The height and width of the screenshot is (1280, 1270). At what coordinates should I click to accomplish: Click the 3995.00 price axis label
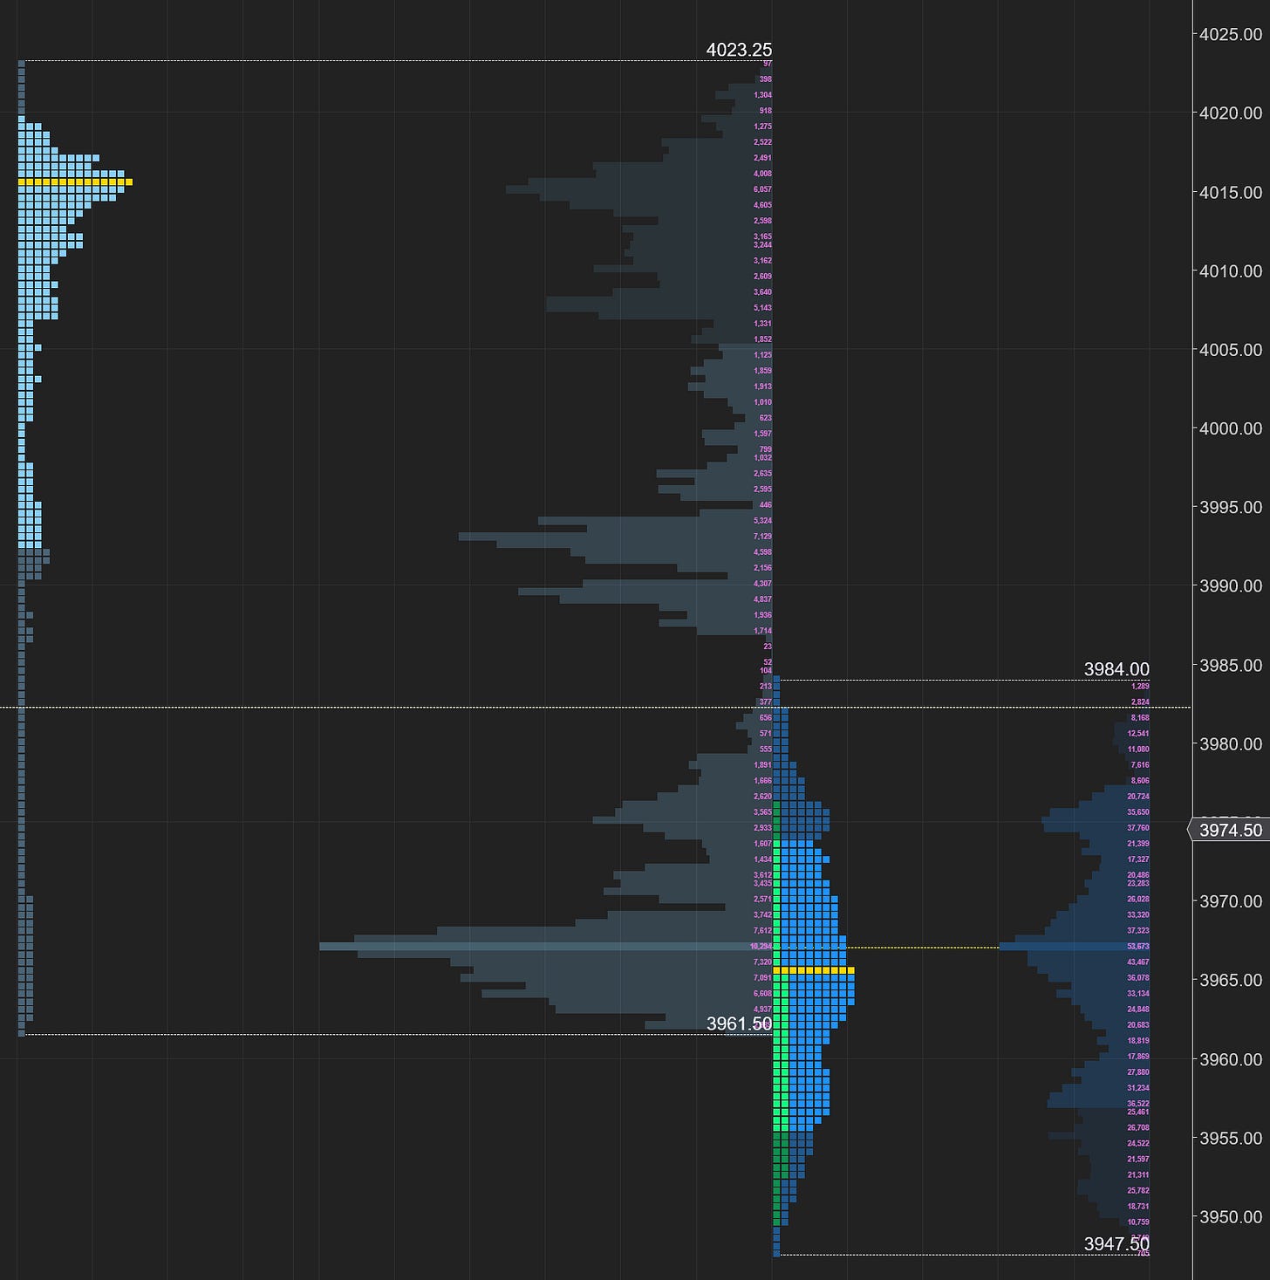point(1231,507)
